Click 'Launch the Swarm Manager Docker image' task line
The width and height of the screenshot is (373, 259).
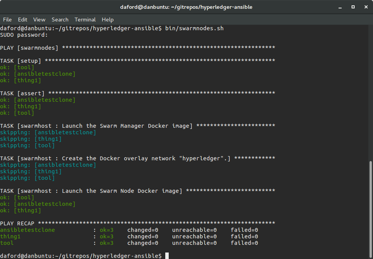[137, 126]
